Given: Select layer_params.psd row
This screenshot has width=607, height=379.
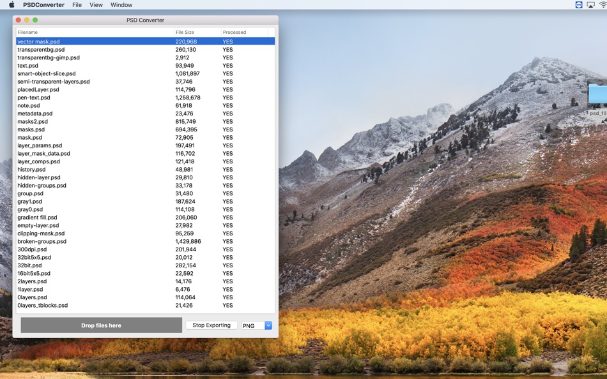Looking at the screenshot, I should [x=146, y=145].
